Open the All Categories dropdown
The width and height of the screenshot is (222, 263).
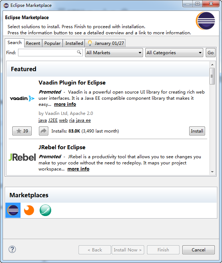[174, 53]
